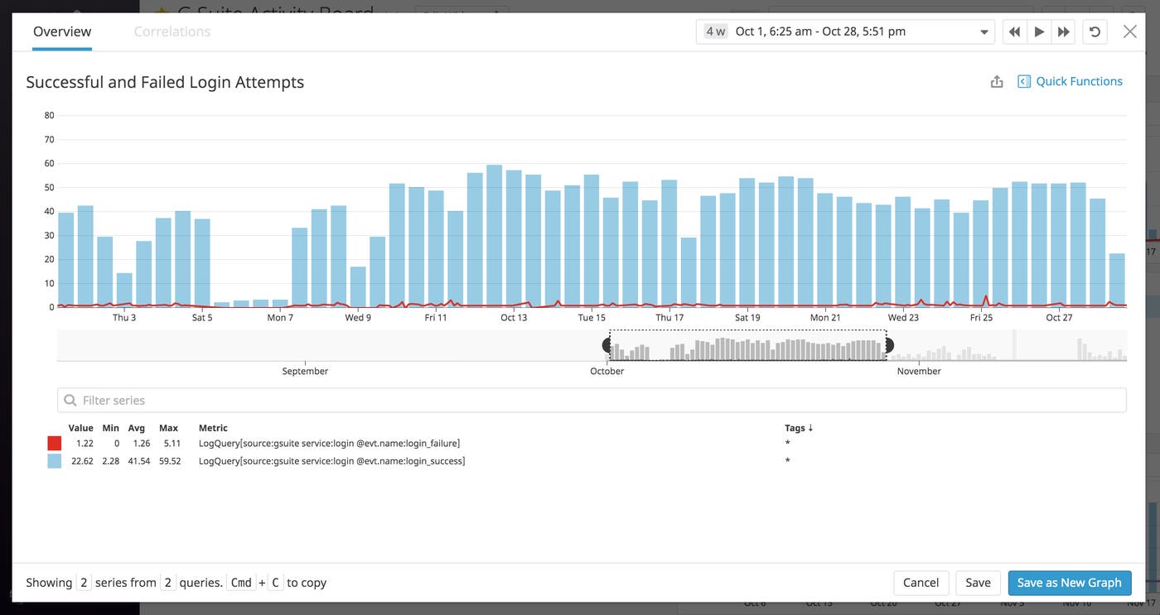Toggle the red login_failure series swatch
The height and width of the screenshot is (615, 1160).
tap(55, 444)
